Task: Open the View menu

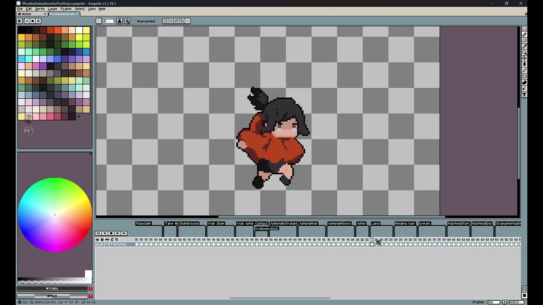Action: pyautogui.click(x=92, y=9)
